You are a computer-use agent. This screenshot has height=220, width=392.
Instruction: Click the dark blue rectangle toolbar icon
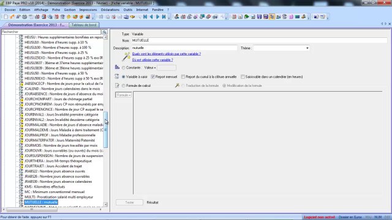297,17
